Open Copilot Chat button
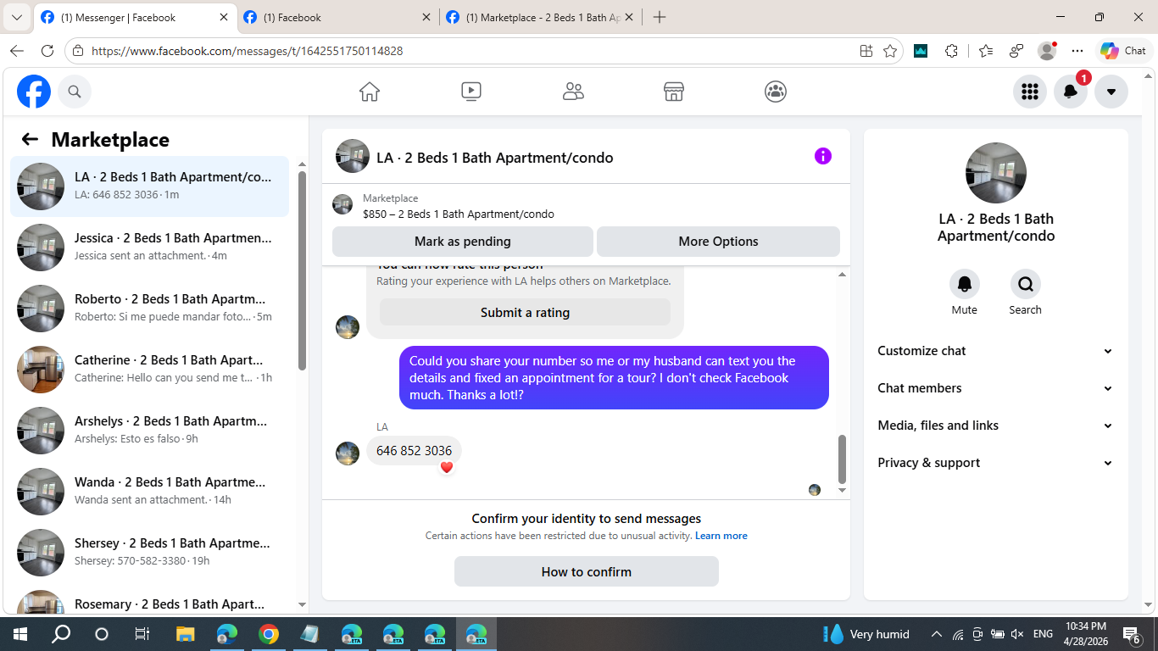Viewport: 1158px width, 651px height. point(1124,51)
